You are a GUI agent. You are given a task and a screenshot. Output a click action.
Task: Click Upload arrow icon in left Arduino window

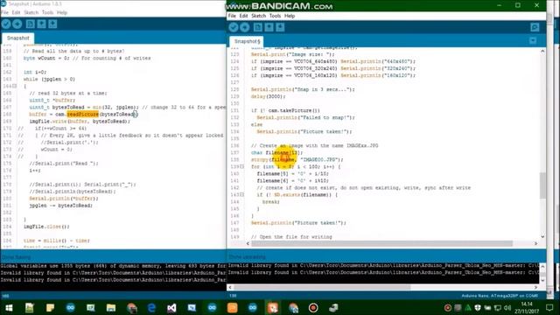coord(17,24)
